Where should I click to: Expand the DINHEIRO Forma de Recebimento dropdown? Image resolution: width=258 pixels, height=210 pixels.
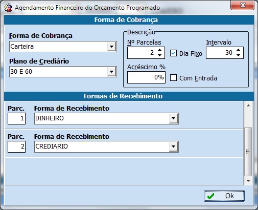(x=173, y=118)
